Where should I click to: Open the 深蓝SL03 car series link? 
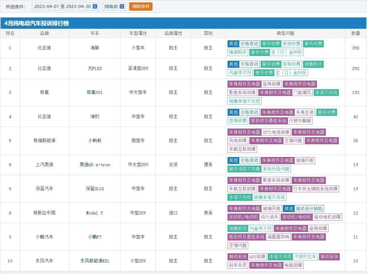(x=95, y=189)
